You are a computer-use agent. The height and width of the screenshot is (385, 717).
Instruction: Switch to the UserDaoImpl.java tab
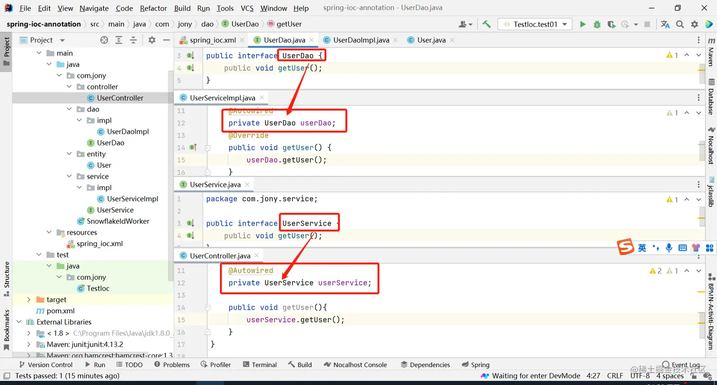(361, 40)
